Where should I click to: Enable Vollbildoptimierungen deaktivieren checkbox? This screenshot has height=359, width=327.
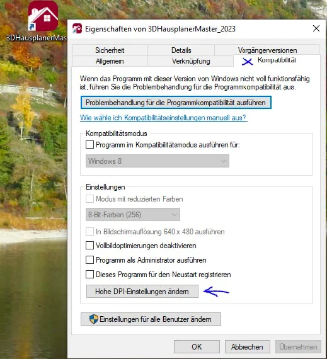tap(89, 246)
